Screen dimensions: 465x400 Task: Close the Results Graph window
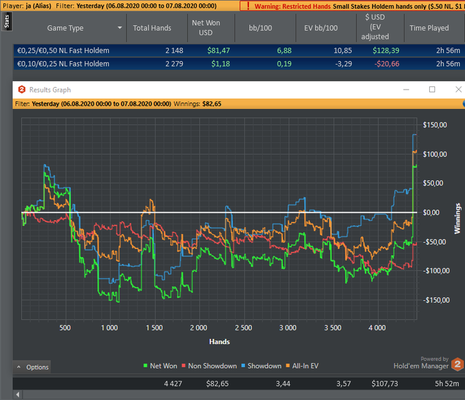(x=458, y=89)
